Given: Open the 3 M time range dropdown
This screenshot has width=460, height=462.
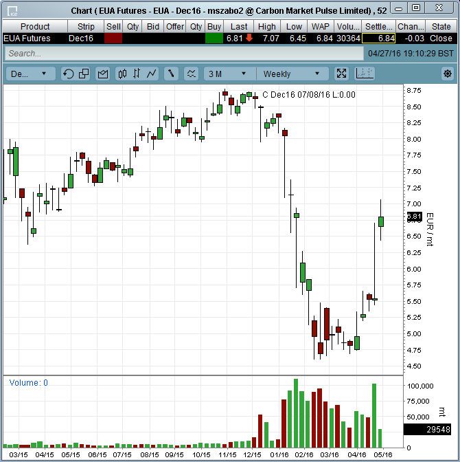Looking at the screenshot, I should pyautogui.click(x=229, y=74).
